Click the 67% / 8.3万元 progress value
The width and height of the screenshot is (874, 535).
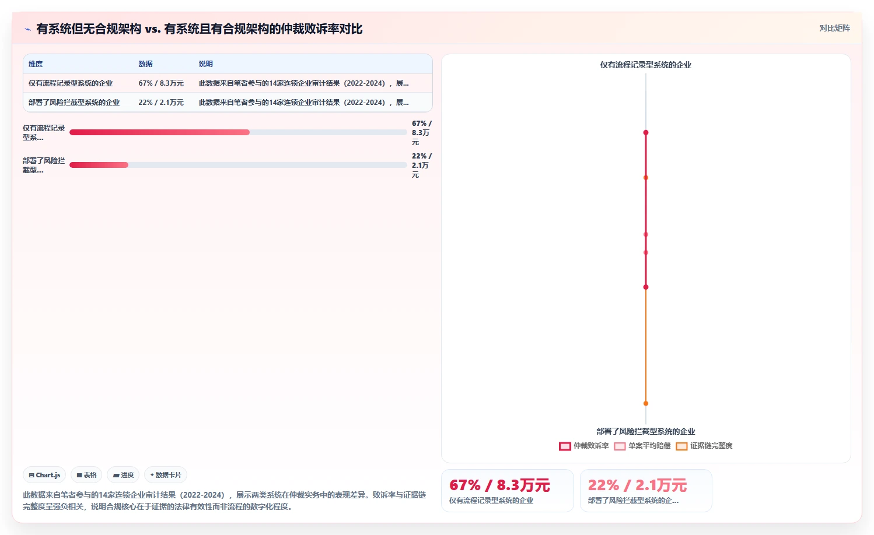[x=422, y=133]
